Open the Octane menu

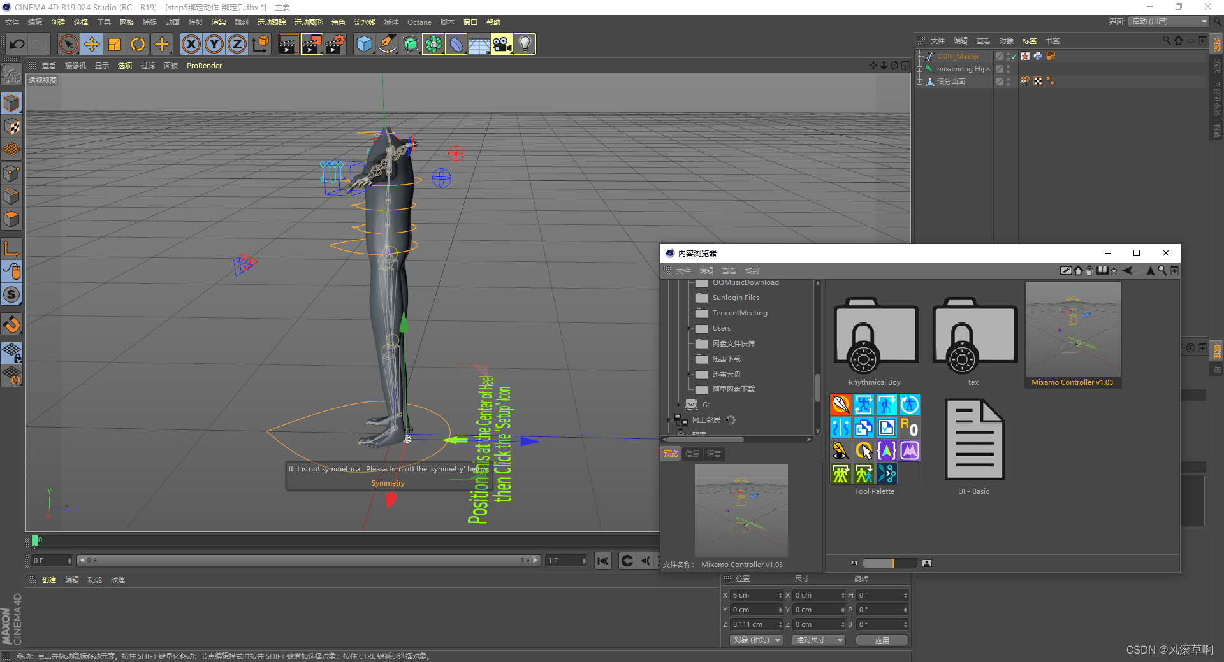point(419,22)
